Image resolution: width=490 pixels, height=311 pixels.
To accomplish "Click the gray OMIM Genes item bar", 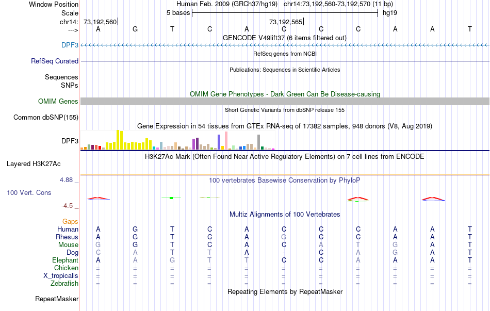I will 285,101.
